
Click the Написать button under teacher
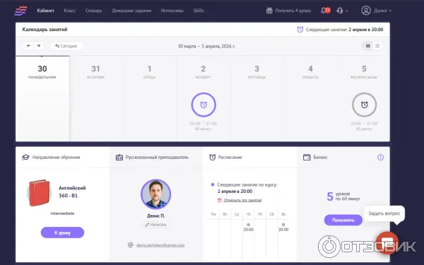click(x=155, y=225)
